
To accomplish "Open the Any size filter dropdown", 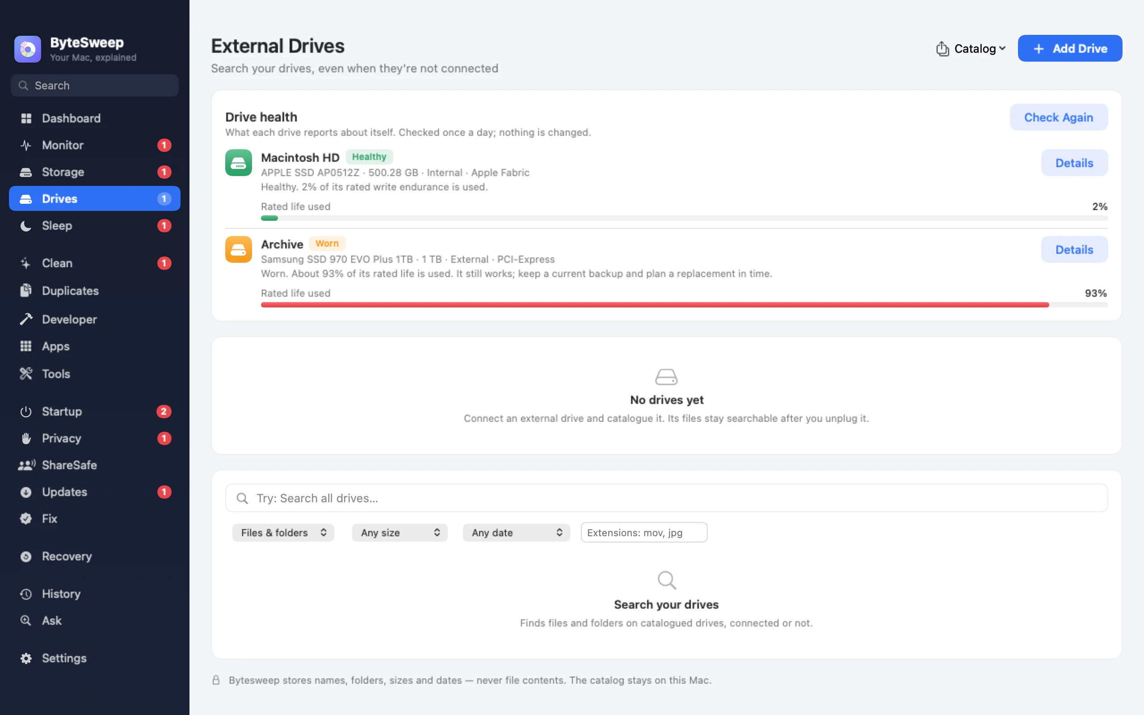I will tap(400, 533).
